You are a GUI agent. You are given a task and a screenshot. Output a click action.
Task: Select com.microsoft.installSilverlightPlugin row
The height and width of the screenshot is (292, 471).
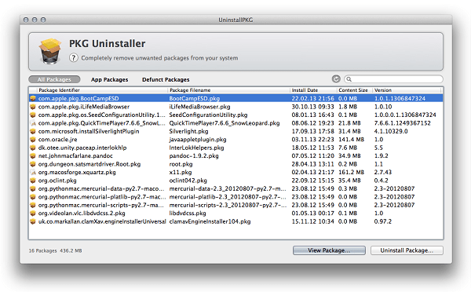pyautogui.click(x=236, y=131)
